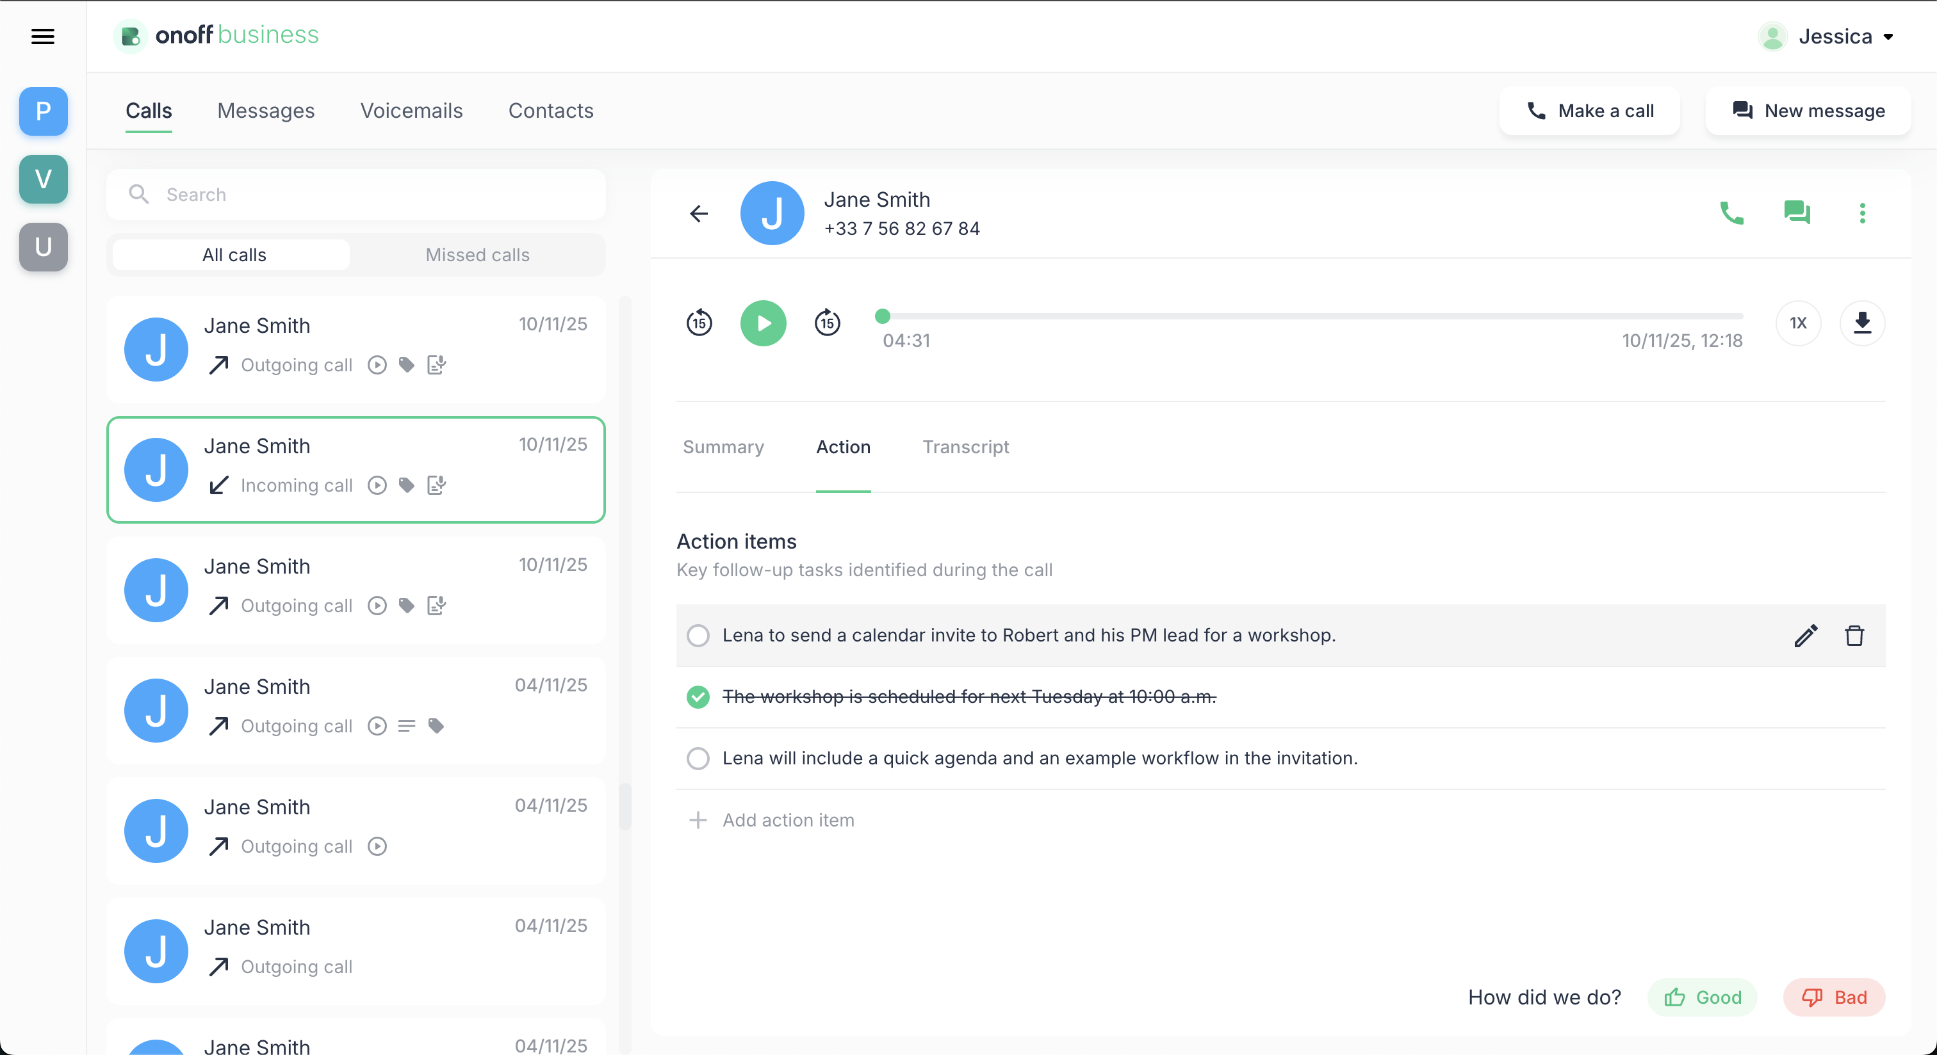
Task: Uncheck the completed workshop scheduled item
Action: [x=698, y=697]
